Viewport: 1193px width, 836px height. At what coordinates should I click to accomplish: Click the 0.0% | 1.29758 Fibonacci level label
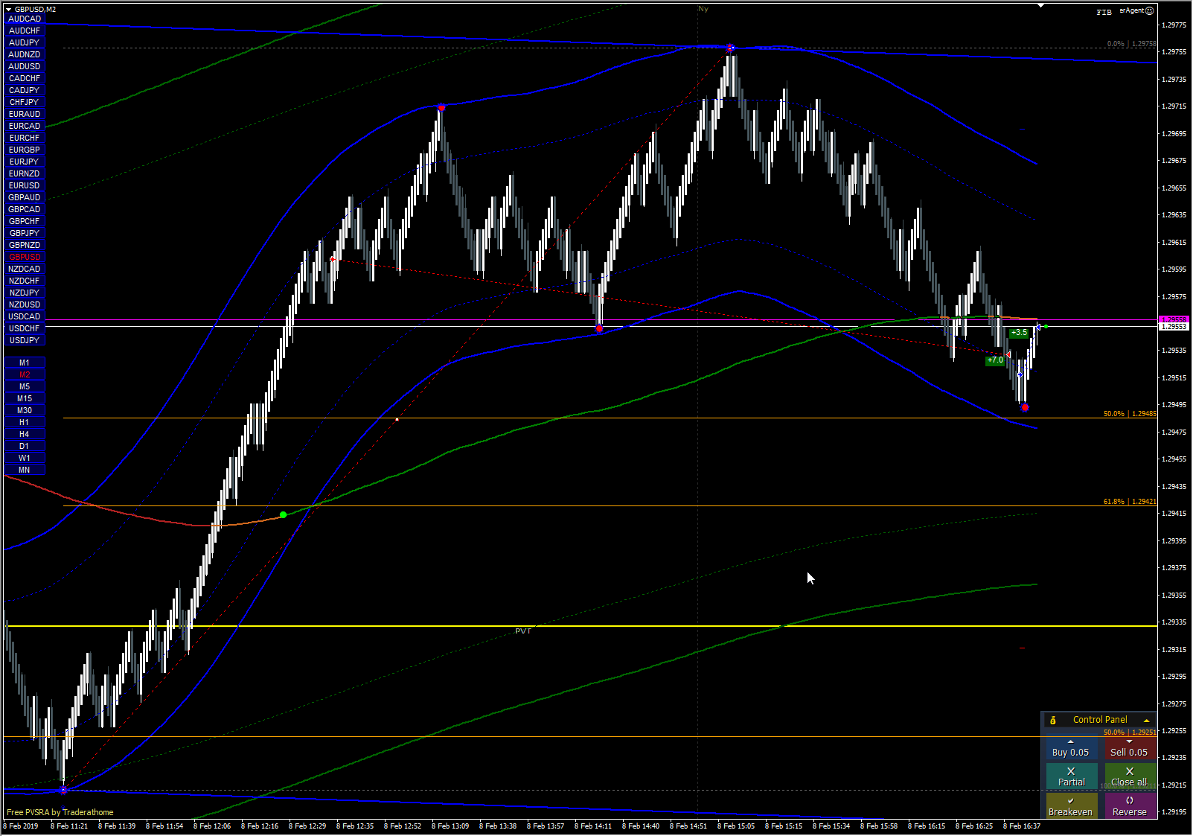click(1132, 44)
